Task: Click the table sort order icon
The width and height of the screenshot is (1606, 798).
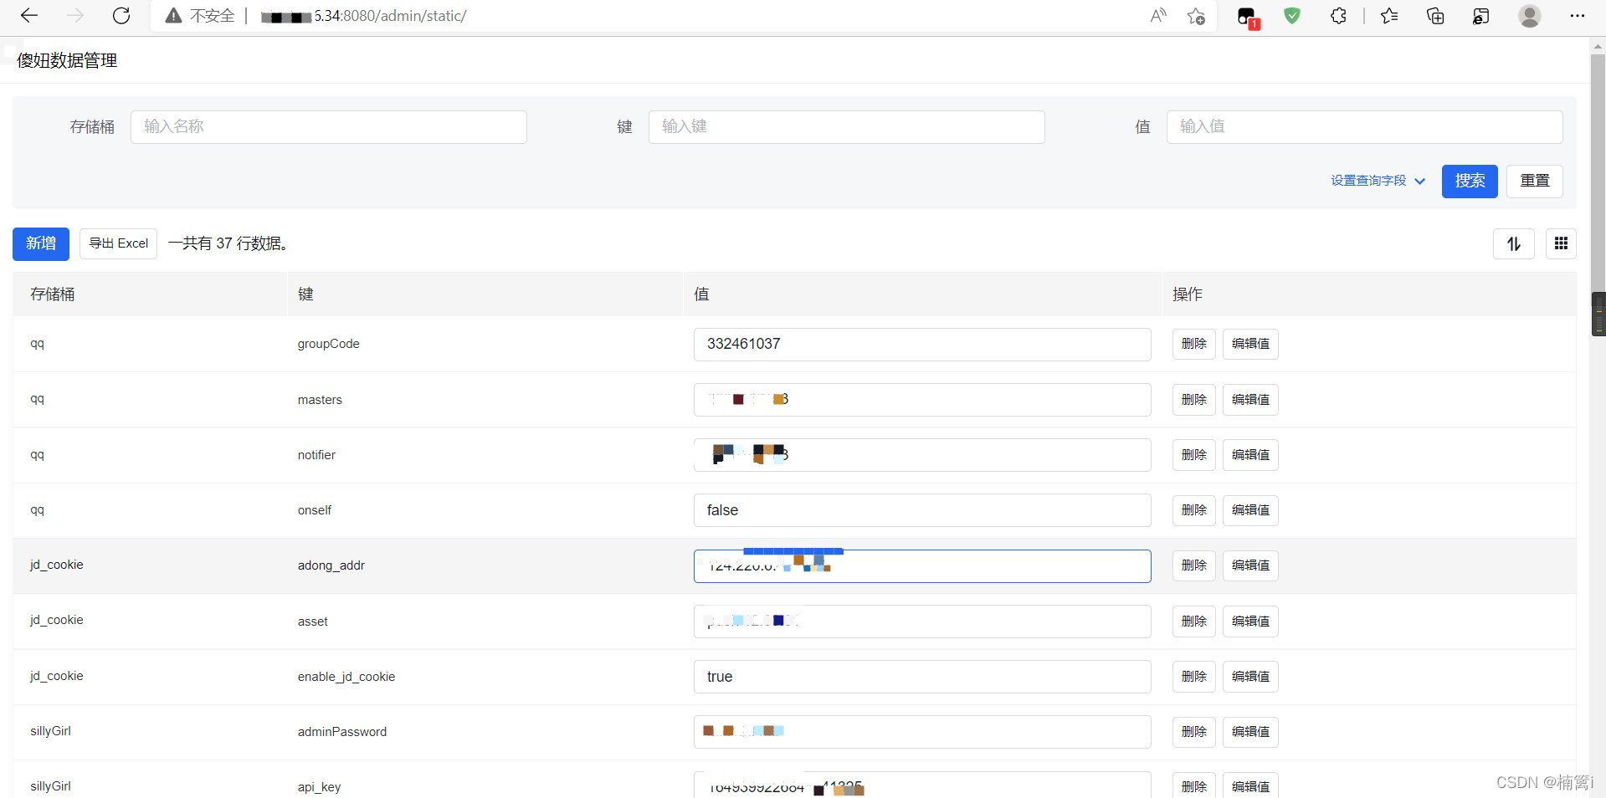Action: (x=1513, y=243)
